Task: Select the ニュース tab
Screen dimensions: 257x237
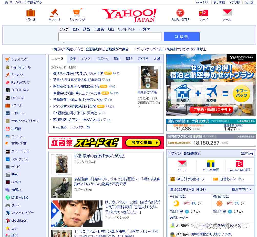Action: click(x=58, y=59)
